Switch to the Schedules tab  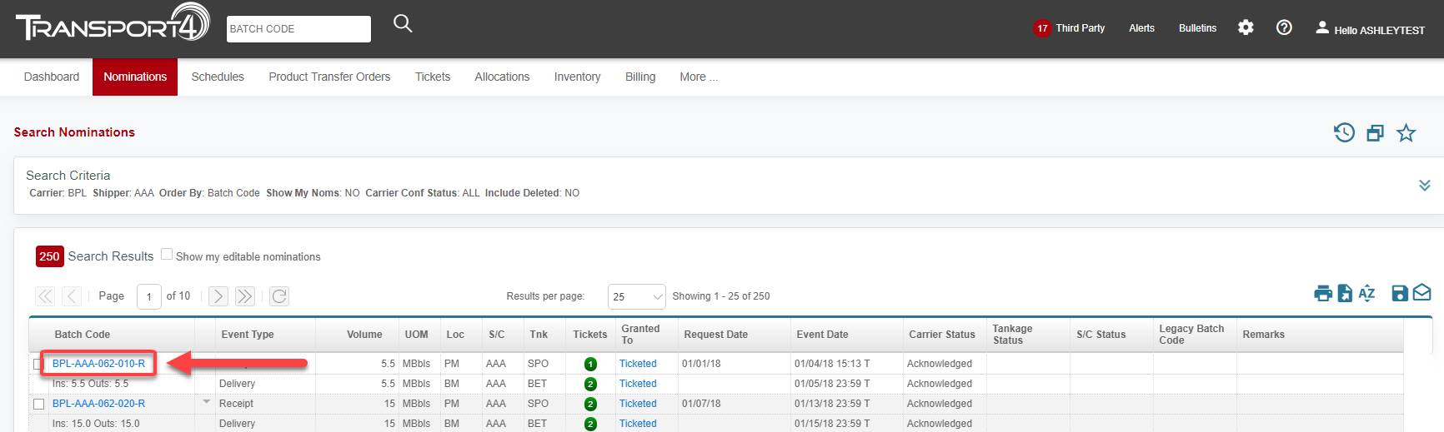pos(218,77)
